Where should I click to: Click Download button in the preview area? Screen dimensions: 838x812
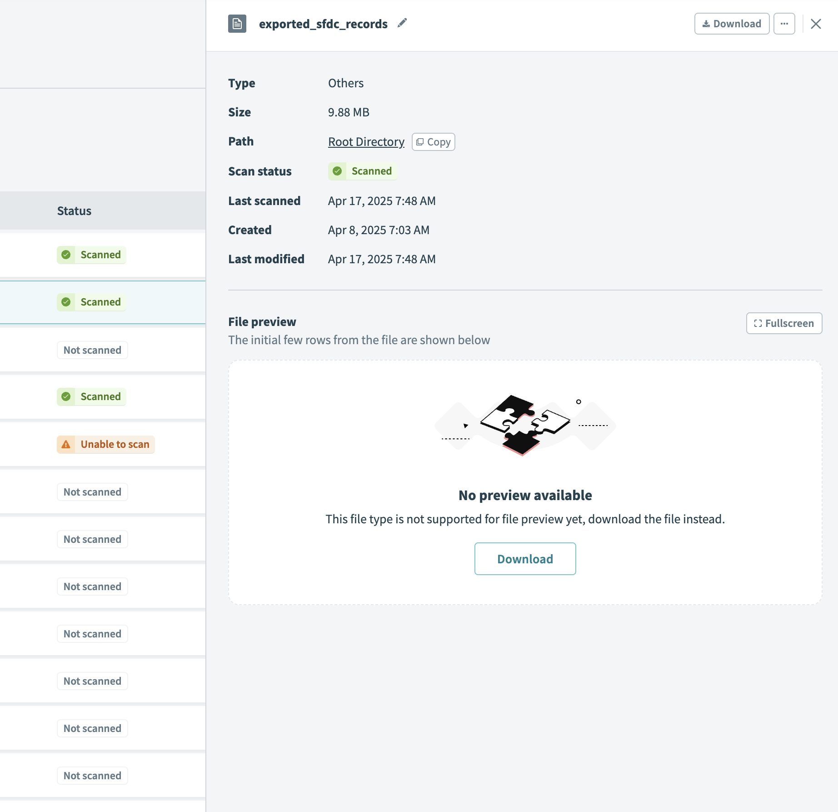pyautogui.click(x=525, y=559)
